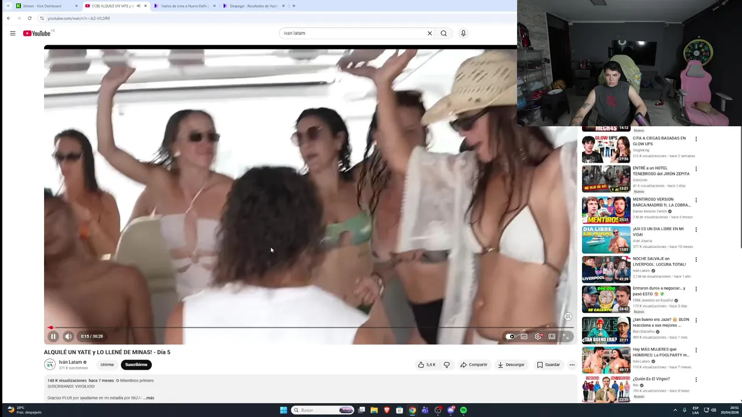Go back in browser
This screenshot has width=742, height=417.
point(9,18)
